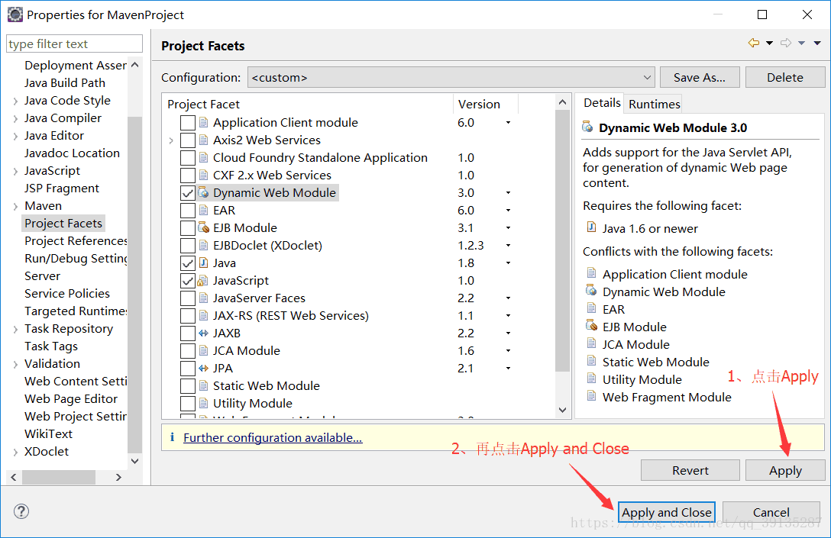Click the info icon beside Further configuration
831x538 pixels.
point(173,437)
